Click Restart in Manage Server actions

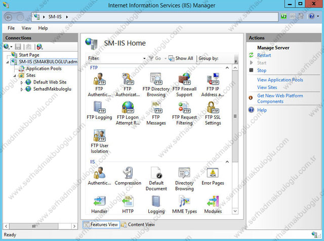pyautogui.click(x=264, y=55)
